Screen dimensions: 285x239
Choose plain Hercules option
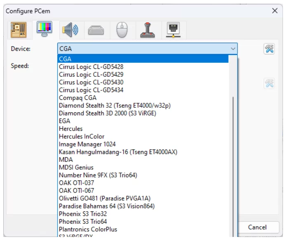point(143,129)
